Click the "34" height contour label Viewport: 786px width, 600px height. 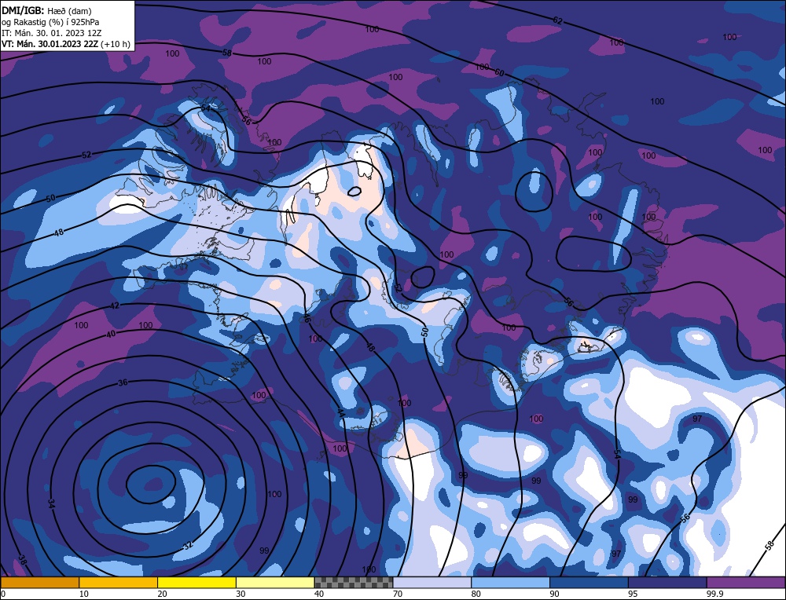[x=51, y=504]
